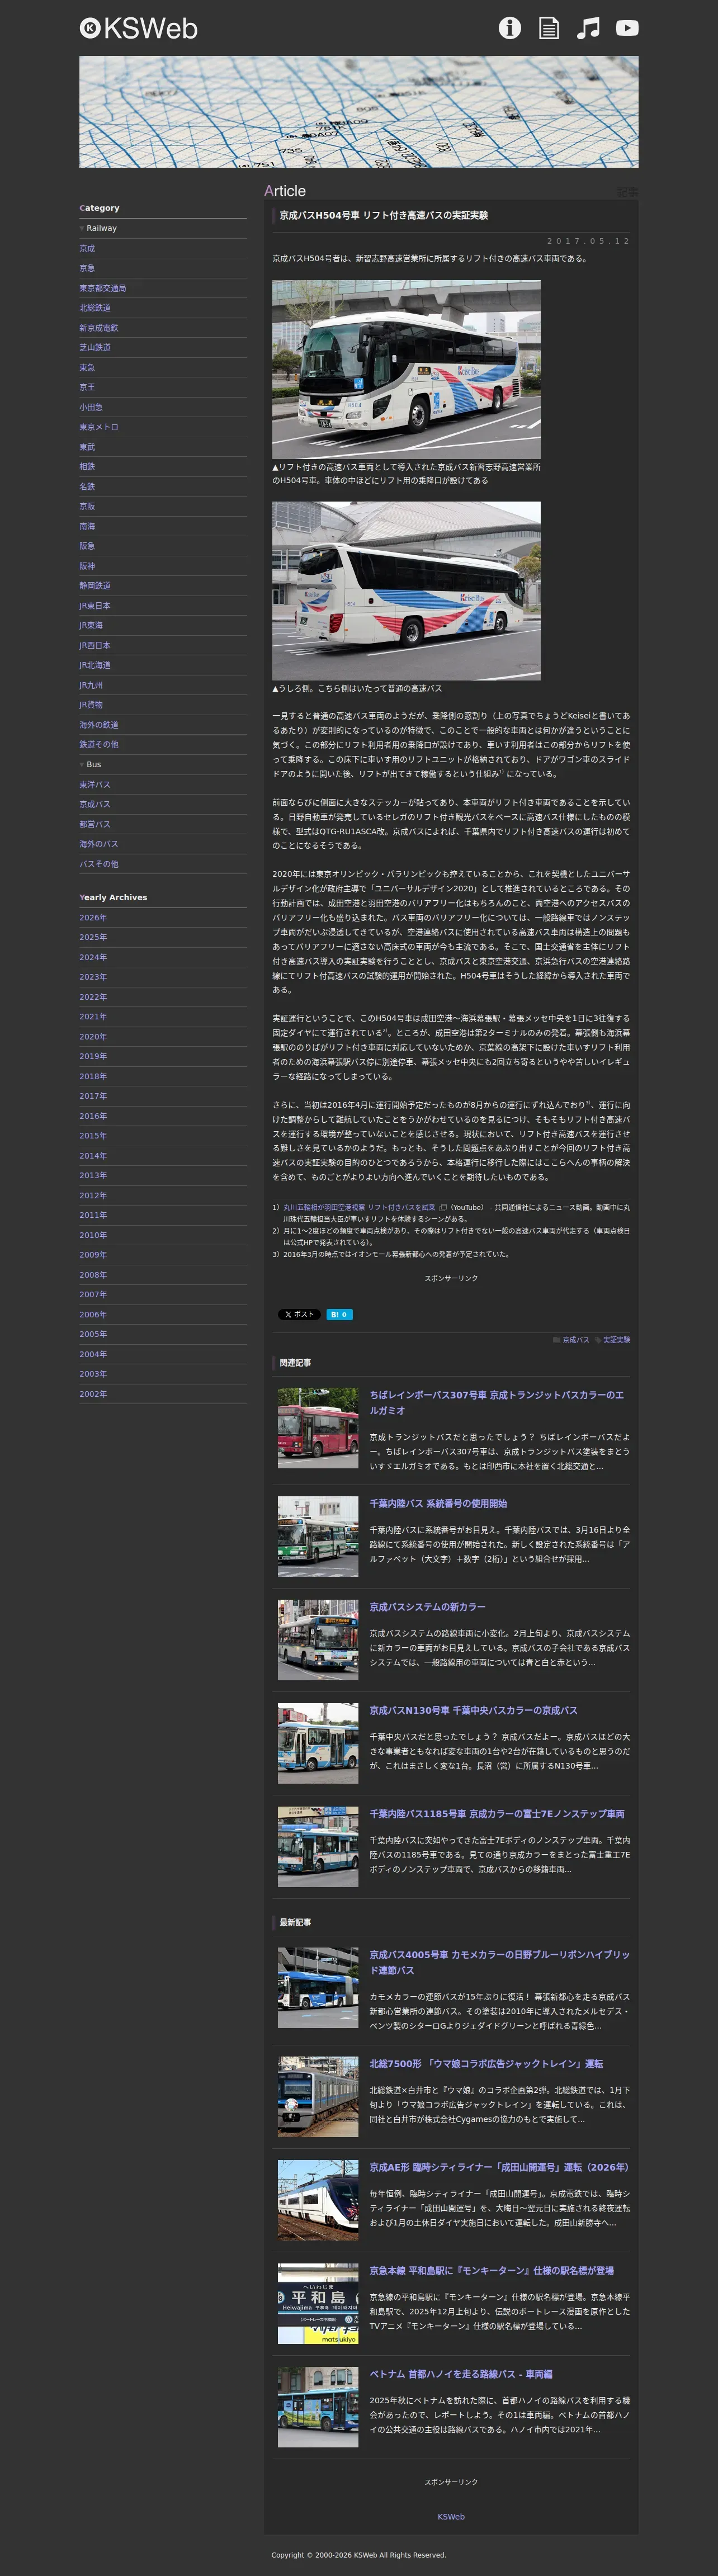The width and height of the screenshot is (718, 2576).
Task: Open the first H504 bus photo
Action: pyautogui.click(x=406, y=369)
